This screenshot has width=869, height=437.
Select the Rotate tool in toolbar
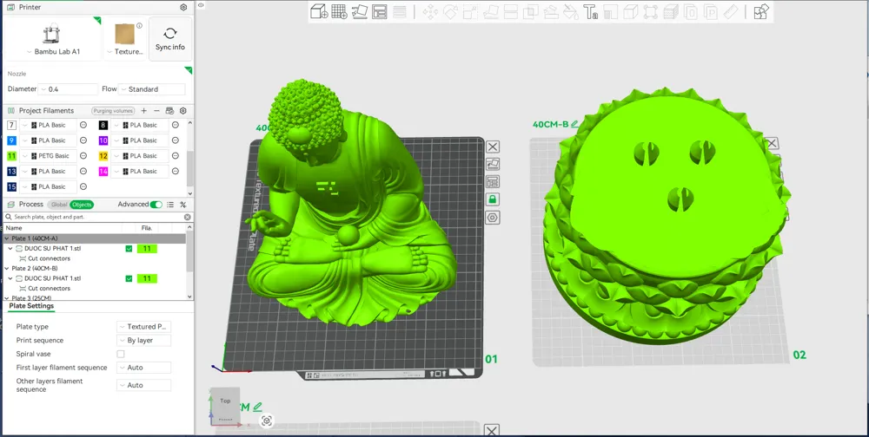pyautogui.click(x=450, y=11)
